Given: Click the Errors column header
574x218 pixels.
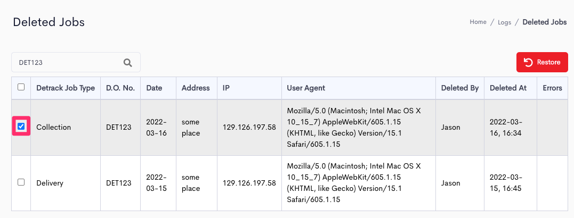Looking at the screenshot, I should point(552,88).
